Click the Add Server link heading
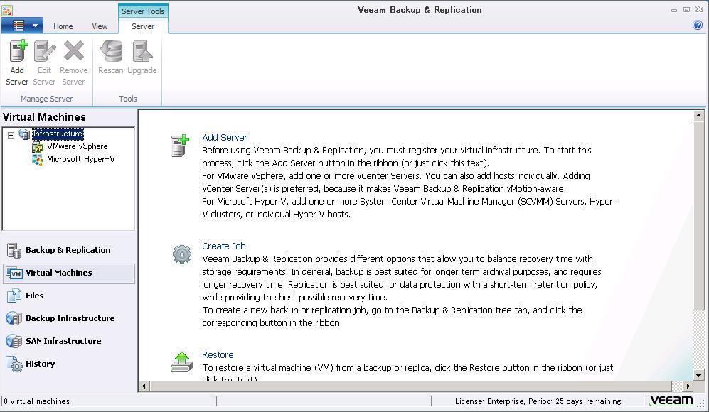Image resolution: width=709 pixels, height=412 pixels. [x=225, y=137]
